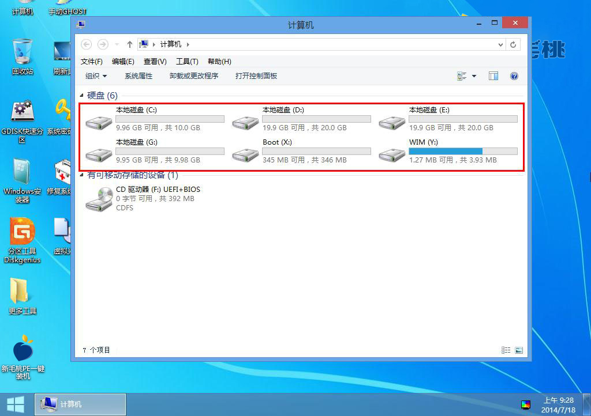591x416 pixels.
Task: Expand the view options dropdown arrow
Action: coord(474,76)
